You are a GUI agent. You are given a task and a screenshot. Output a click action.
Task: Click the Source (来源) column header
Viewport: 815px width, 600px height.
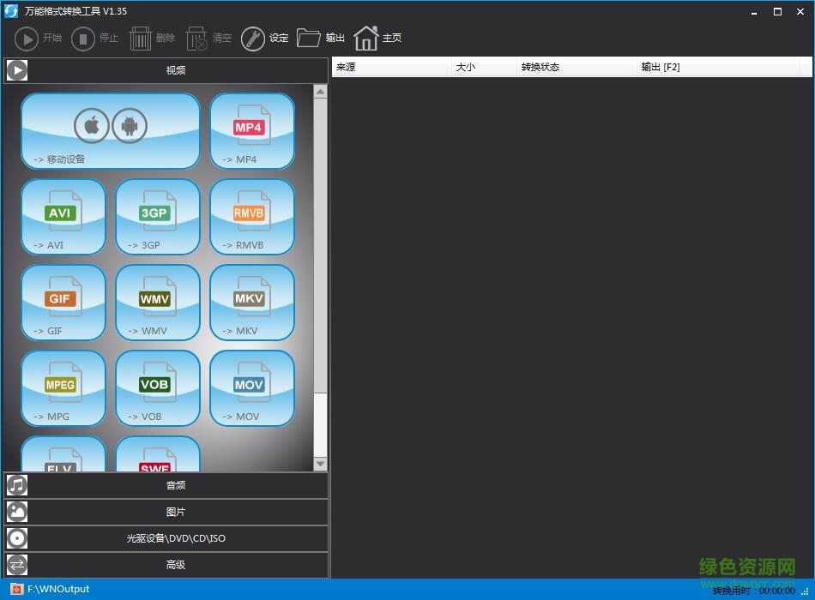pos(390,67)
